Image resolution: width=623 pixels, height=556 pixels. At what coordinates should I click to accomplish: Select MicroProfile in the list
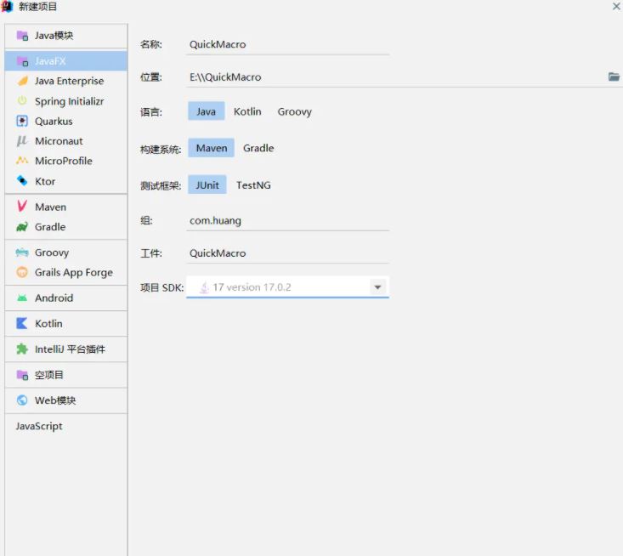(66, 161)
